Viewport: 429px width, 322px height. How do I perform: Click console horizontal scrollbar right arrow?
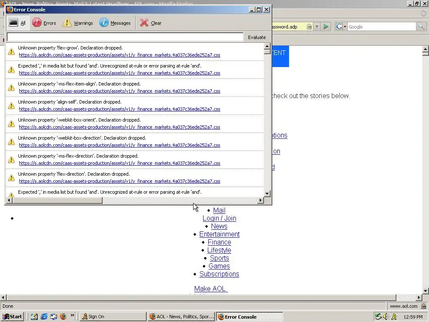261,200
